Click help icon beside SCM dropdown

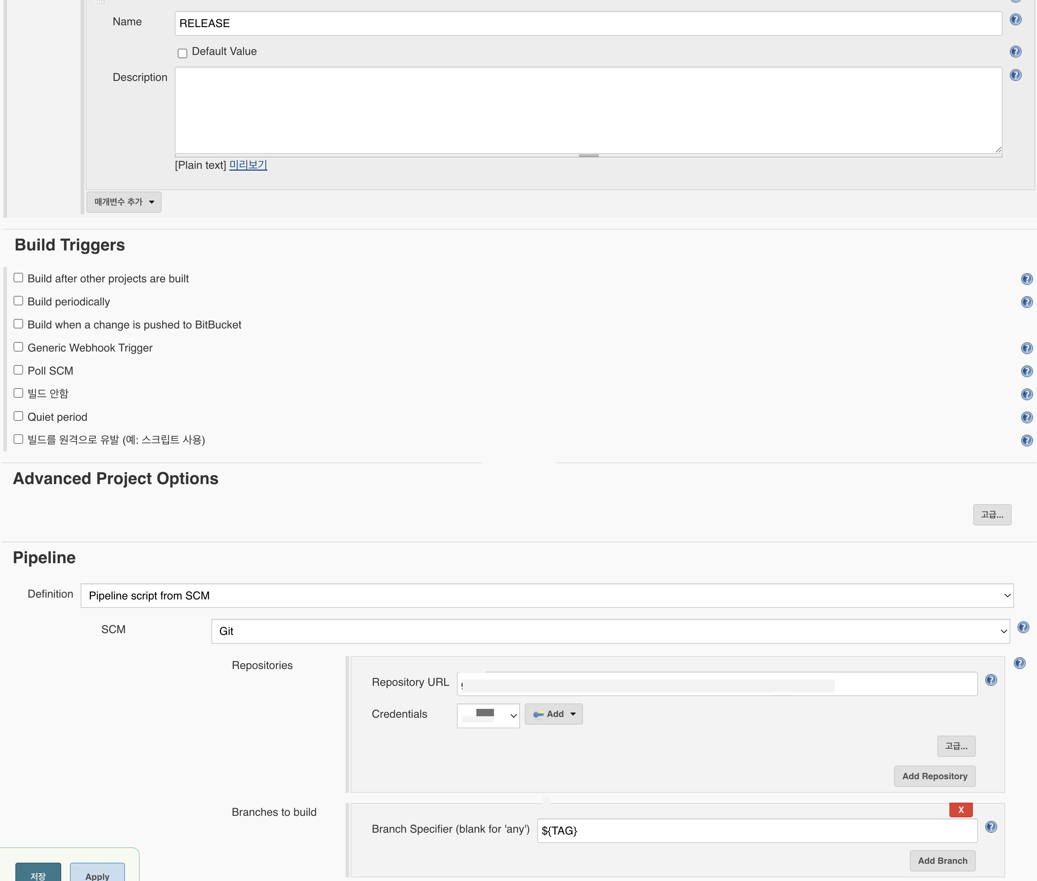(x=1023, y=628)
